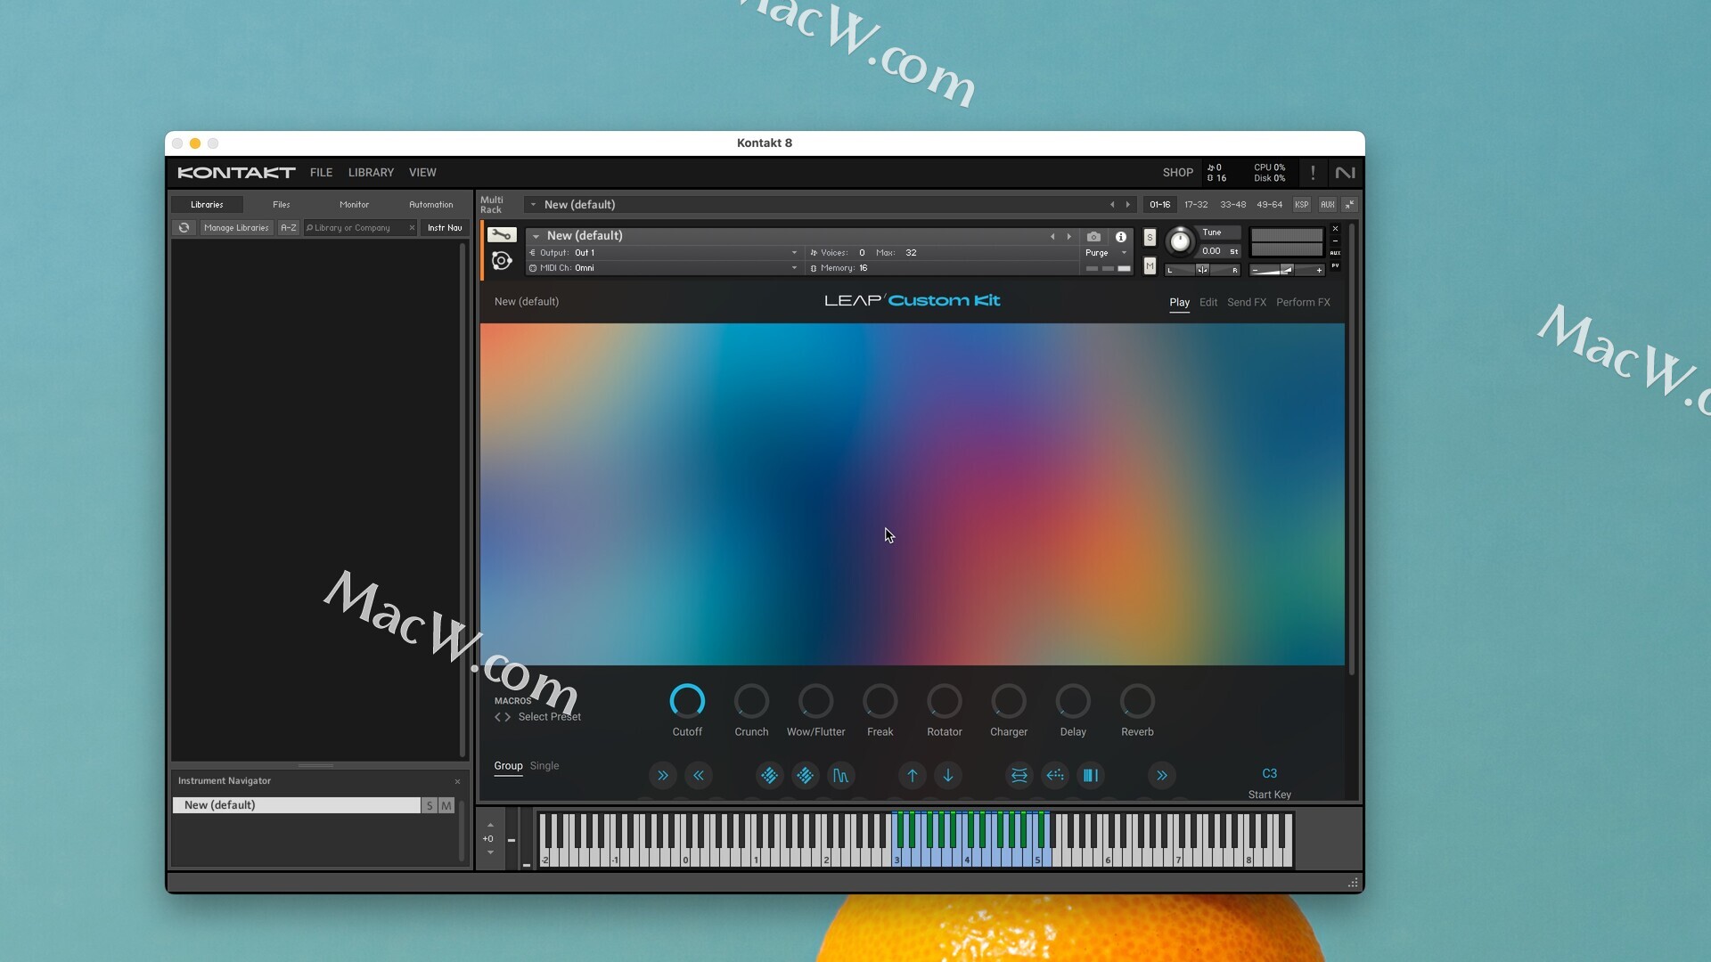Select rack page 33-48
This screenshot has height=962, width=1711.
pos(1233,205)
